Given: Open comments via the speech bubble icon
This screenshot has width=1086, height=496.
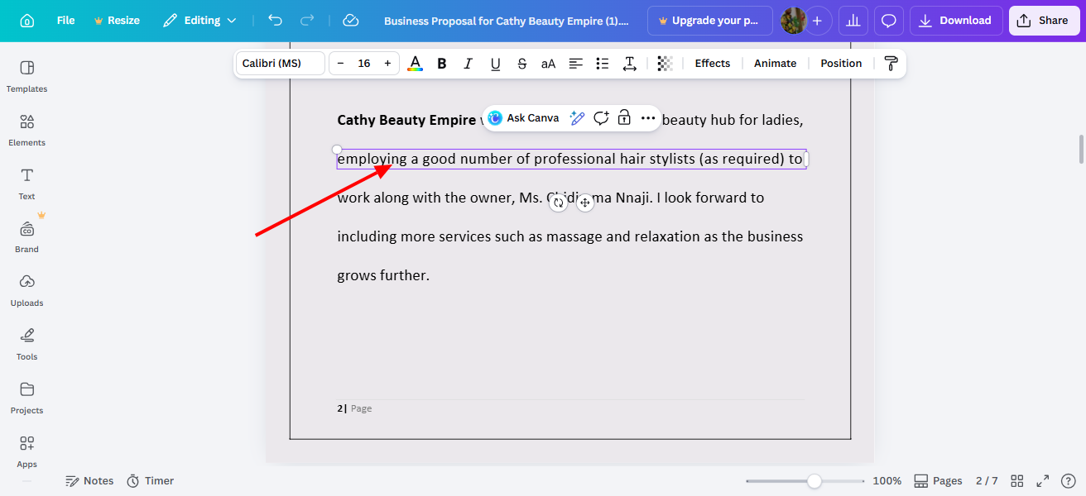Looking at the screenshot, I should point(888,20).
